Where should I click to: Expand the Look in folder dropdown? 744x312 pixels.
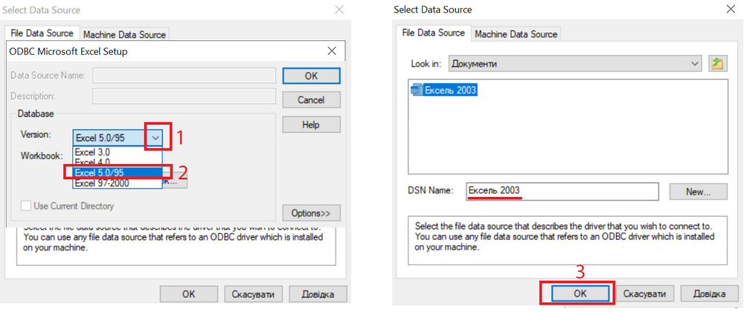(x=695, y=64)
